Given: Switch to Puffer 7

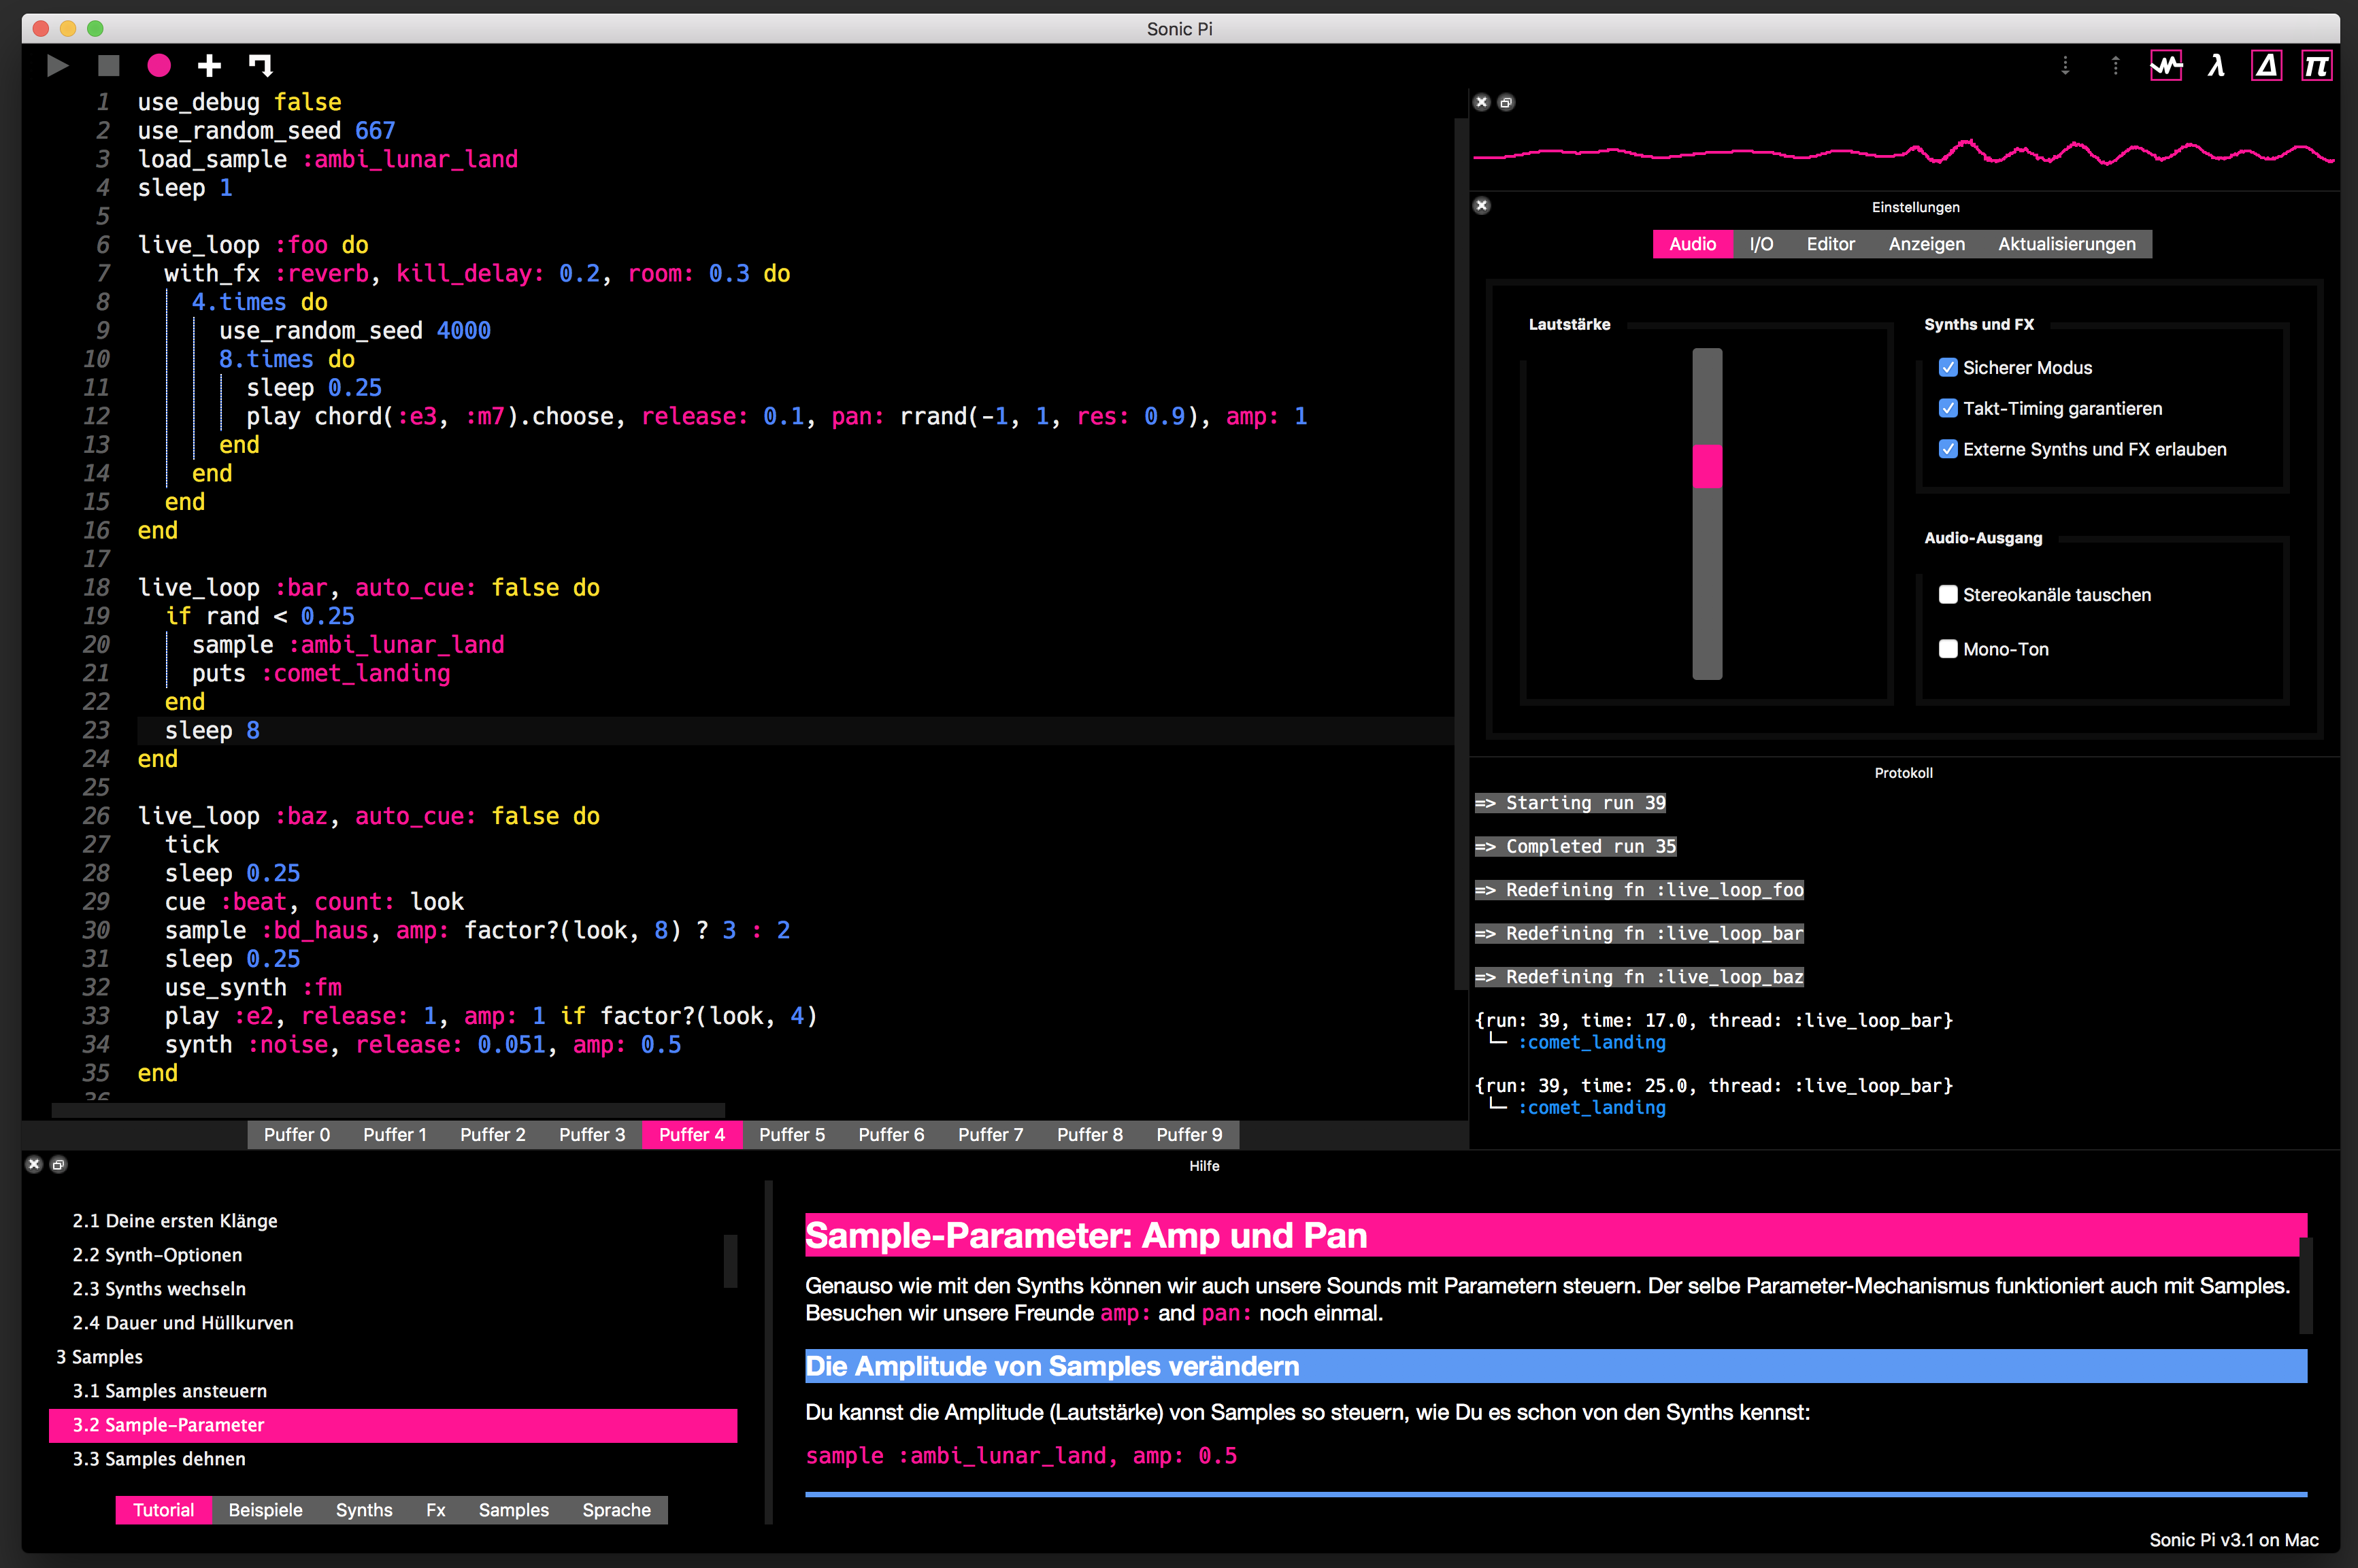Looking at the screenshot, I should [991, 1134].
